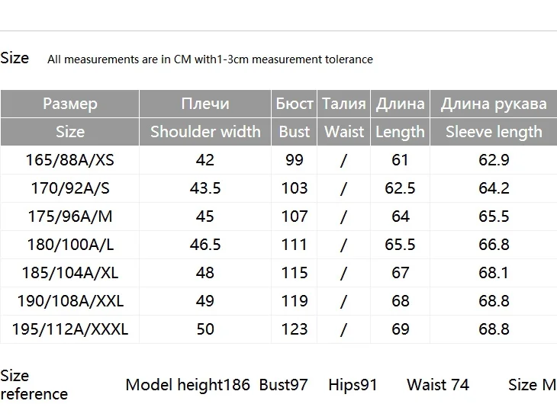Click the shoulder width value 46.5
The width and height of the screenshot is (557, 420).
pos(205,245)
